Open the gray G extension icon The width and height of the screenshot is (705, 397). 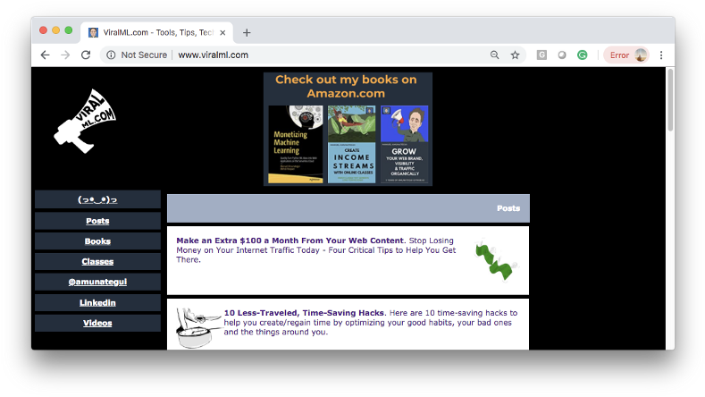click(x=541, y=55)
